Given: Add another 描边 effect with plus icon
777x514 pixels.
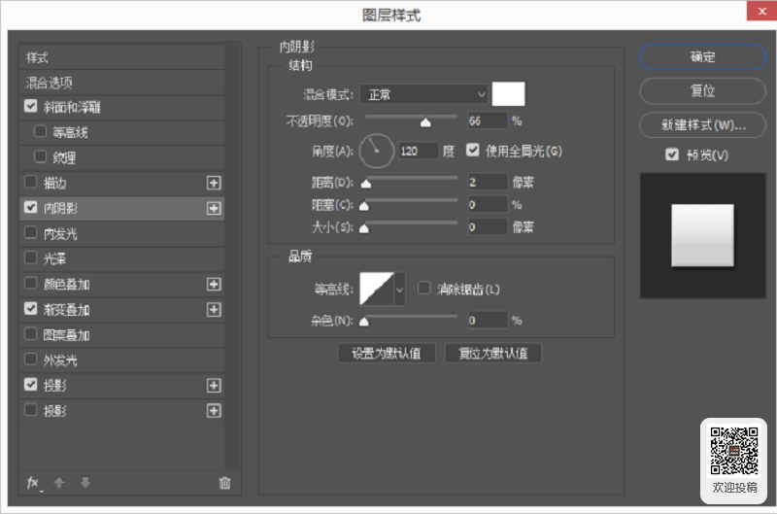Looking at the screenshot, I should click(x=214, y=183).
